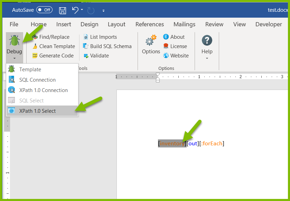Open the About info item
290x201 pixels.
point(174,37)
